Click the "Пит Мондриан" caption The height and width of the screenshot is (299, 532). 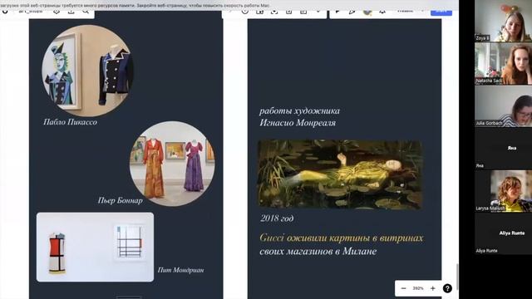click(x=181, y=270)
